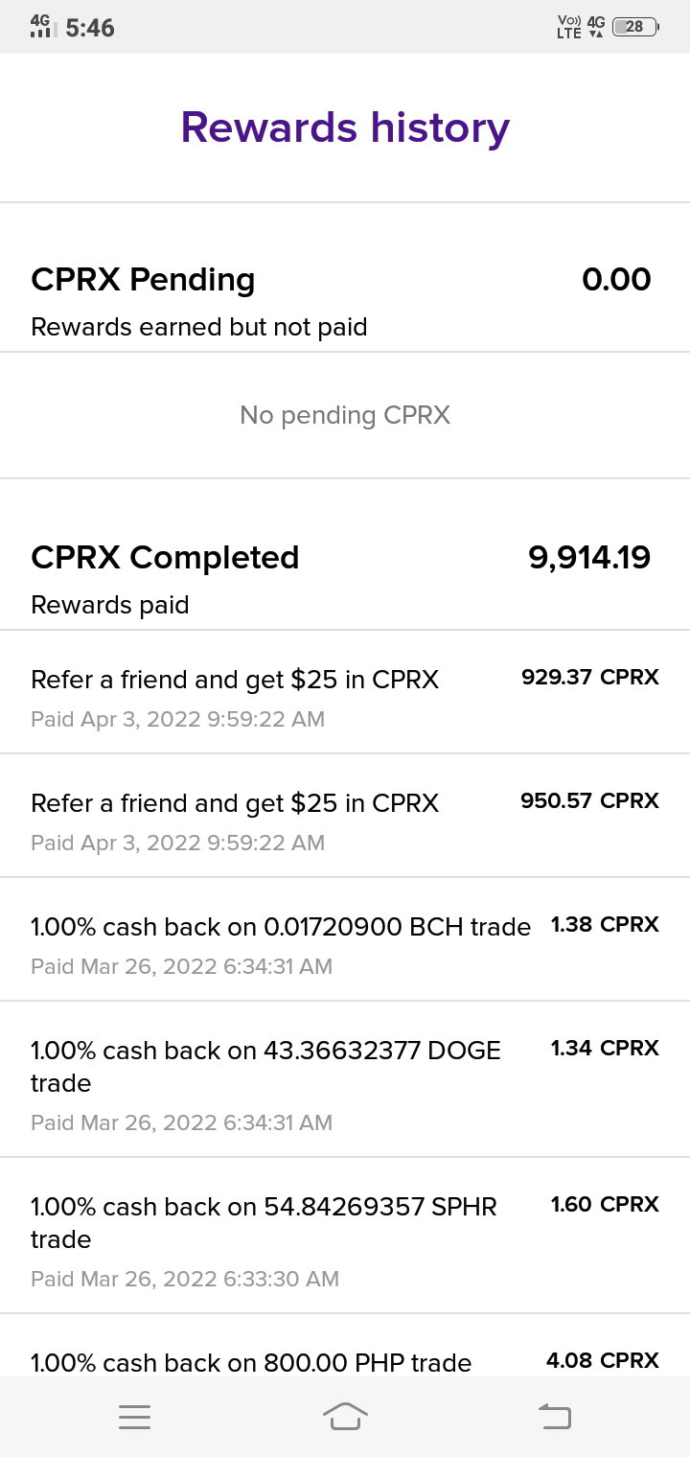Tap the VoLTE status icon
This screenshot has height=1457, width=690.
[568, 27]
